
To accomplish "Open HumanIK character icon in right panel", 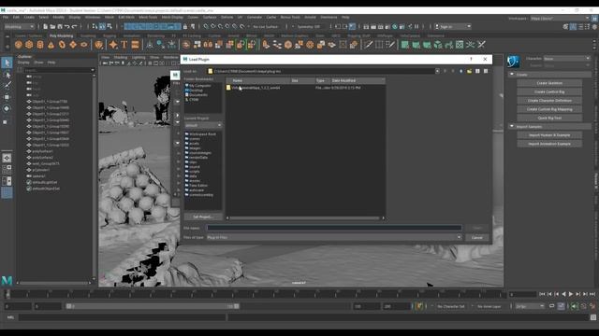I will [x=514, y=61].
